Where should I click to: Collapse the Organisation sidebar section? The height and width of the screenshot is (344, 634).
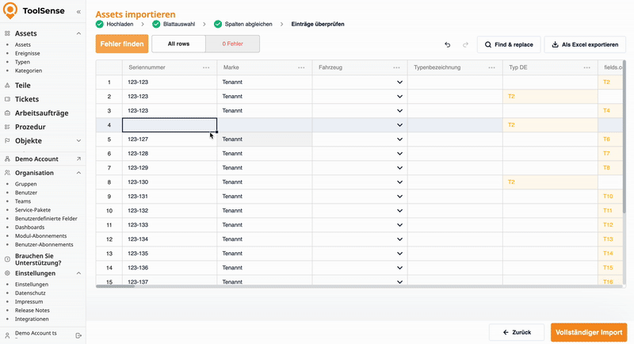click(78, 172)
